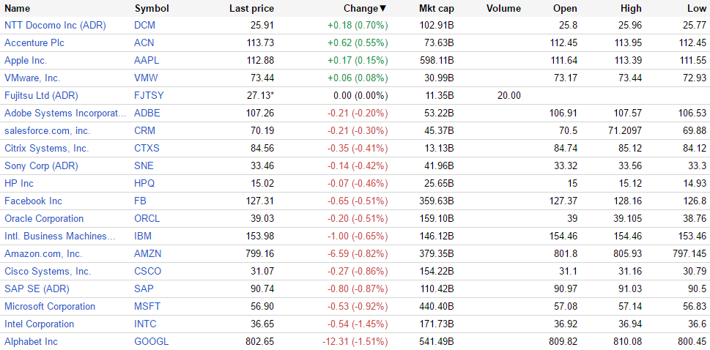
Task: Open Facebook Inc company link
Action: (x=33, y=201)
